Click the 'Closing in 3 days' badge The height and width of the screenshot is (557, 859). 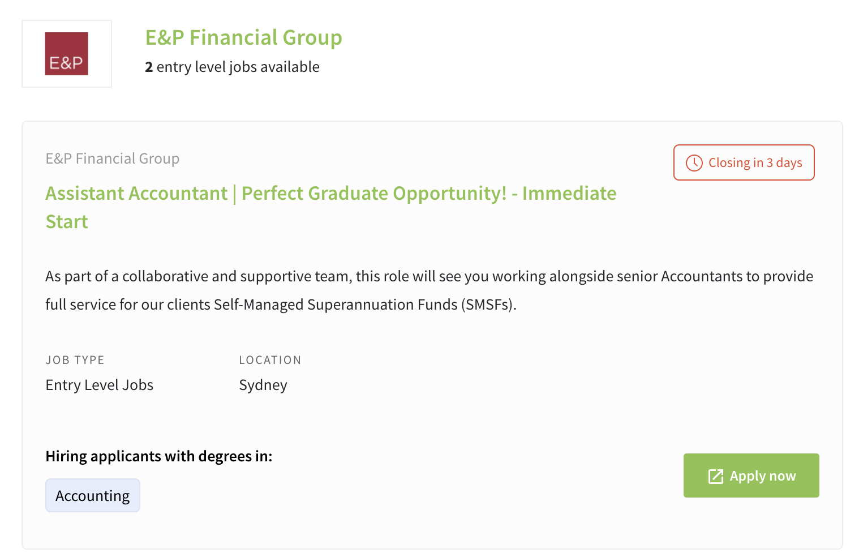click(x=744, y=162)
